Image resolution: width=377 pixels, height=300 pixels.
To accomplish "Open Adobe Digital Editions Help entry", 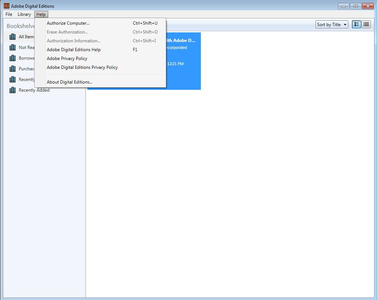I will tap(100, 49).
